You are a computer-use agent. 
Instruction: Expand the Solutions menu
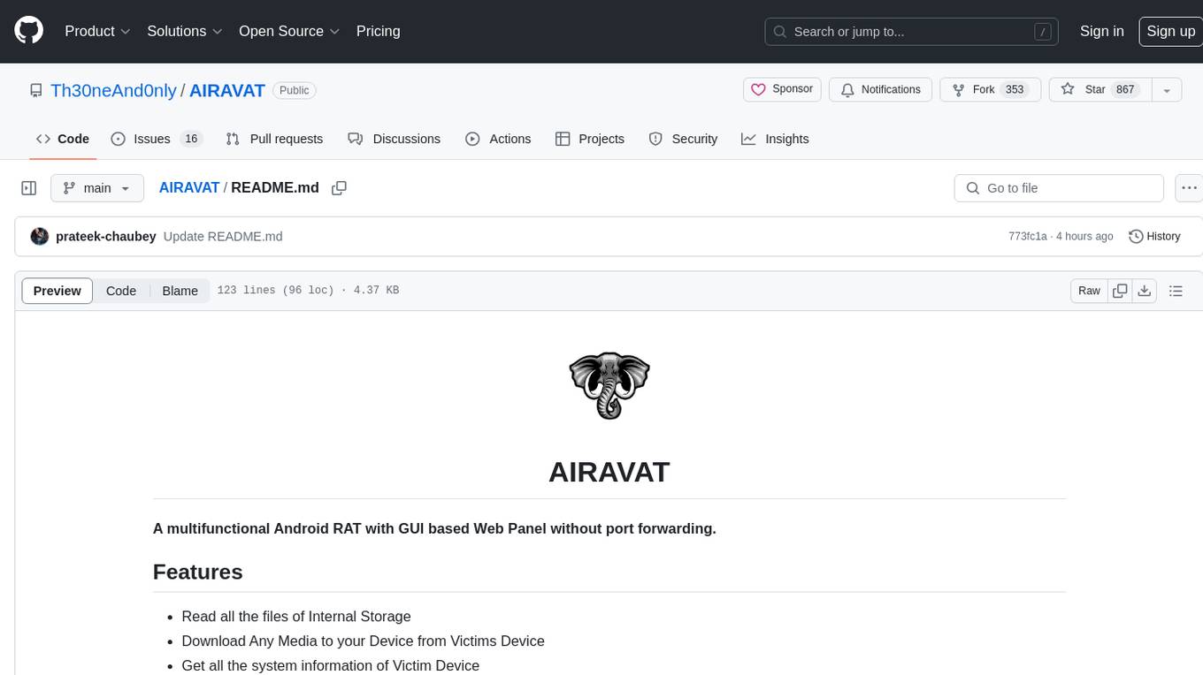[x=185, y=31]
